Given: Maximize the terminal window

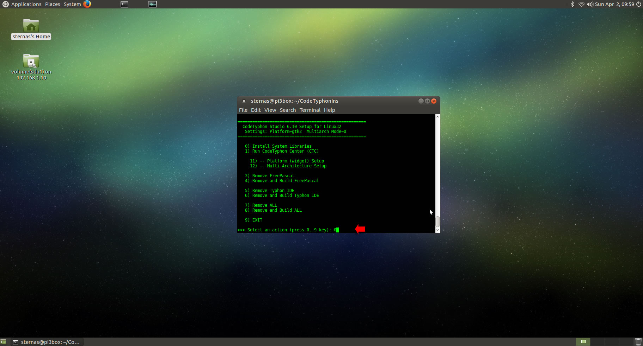Looking at the screenshot, I should (427, 101).
